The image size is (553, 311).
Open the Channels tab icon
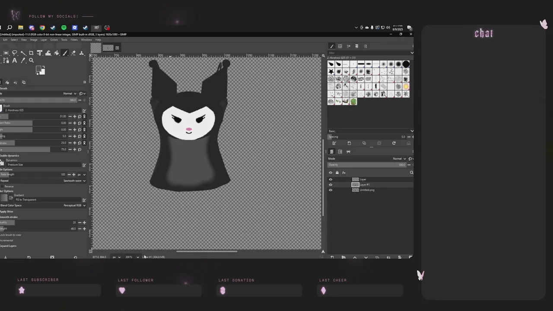[340, 152]
